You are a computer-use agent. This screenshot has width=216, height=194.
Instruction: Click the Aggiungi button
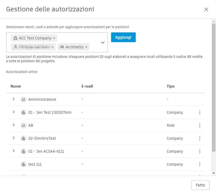click(x=123, y=37)
